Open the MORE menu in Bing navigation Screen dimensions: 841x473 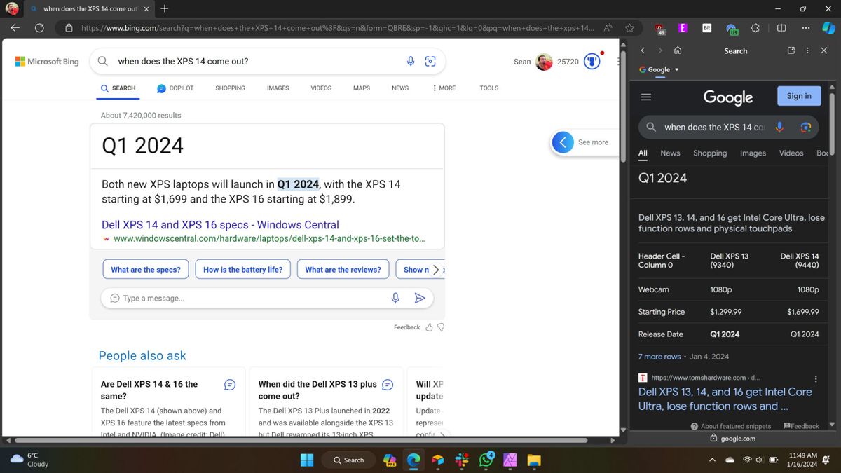tap(444, 88)
